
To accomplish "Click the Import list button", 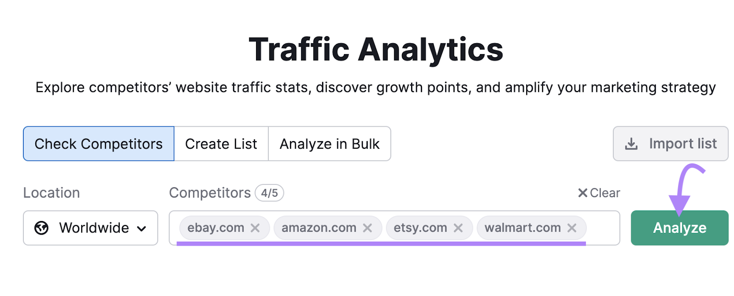I will pyautogui.click(x=670, y=144).
